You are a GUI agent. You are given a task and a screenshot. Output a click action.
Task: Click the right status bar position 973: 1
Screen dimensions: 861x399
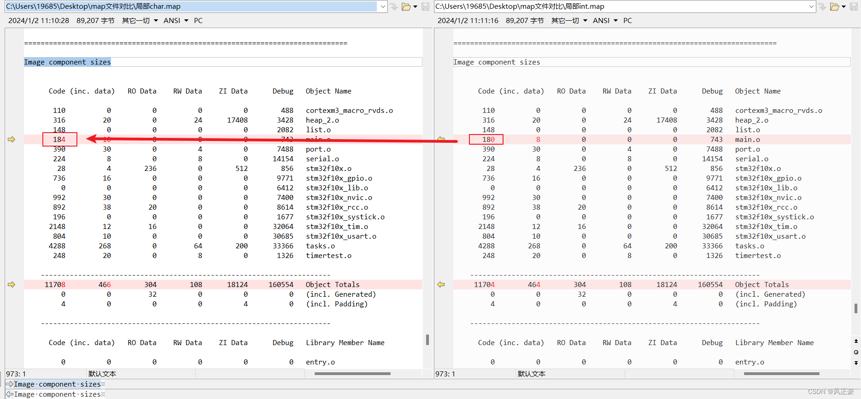point(445,374)
